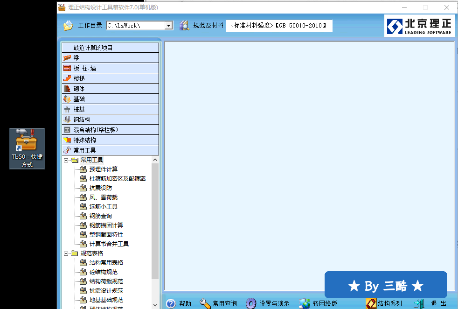Image resolution: width=458 pixels, height=309 pixels.
Task: Open 结构荷载规范 tree item
Action: [x=106, y=281]
